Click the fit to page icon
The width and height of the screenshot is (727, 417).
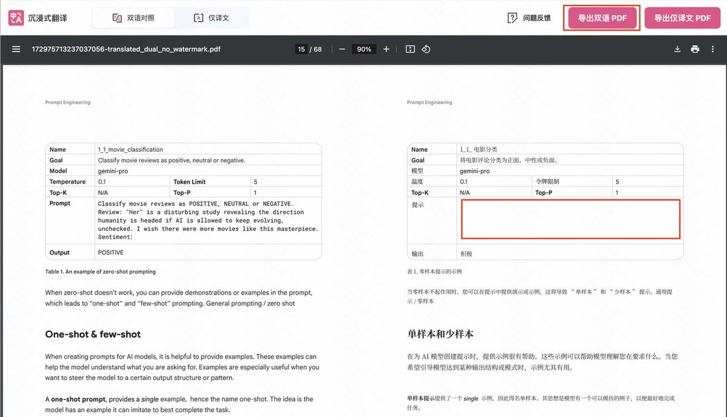pyautogui.click(x=410, y=49)
